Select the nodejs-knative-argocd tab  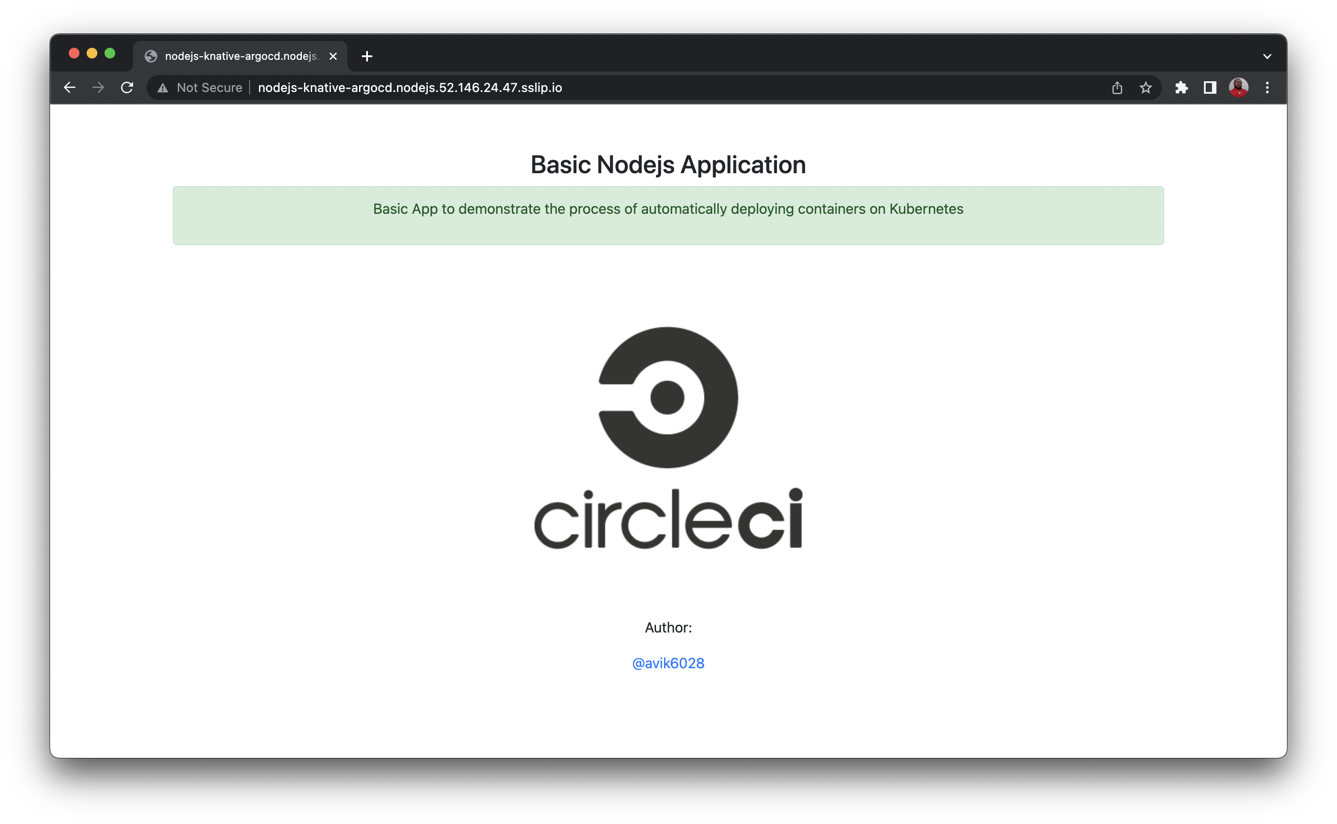tap(240, 56)
